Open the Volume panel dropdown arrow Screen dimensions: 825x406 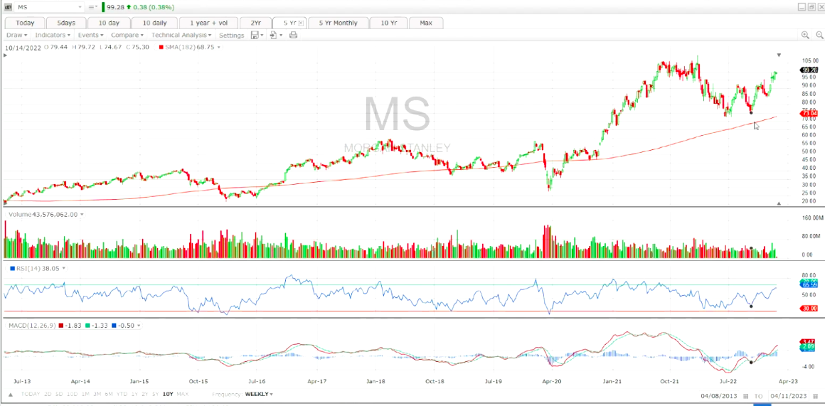82,215
